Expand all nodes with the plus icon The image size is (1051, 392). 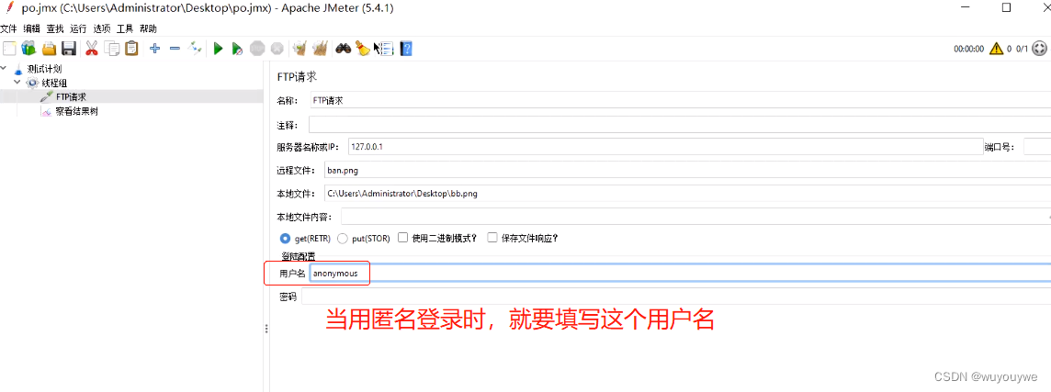pos(155,49)
